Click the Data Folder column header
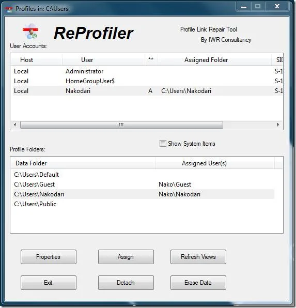This screenshot has width=296, height=308. pos(83,163)
